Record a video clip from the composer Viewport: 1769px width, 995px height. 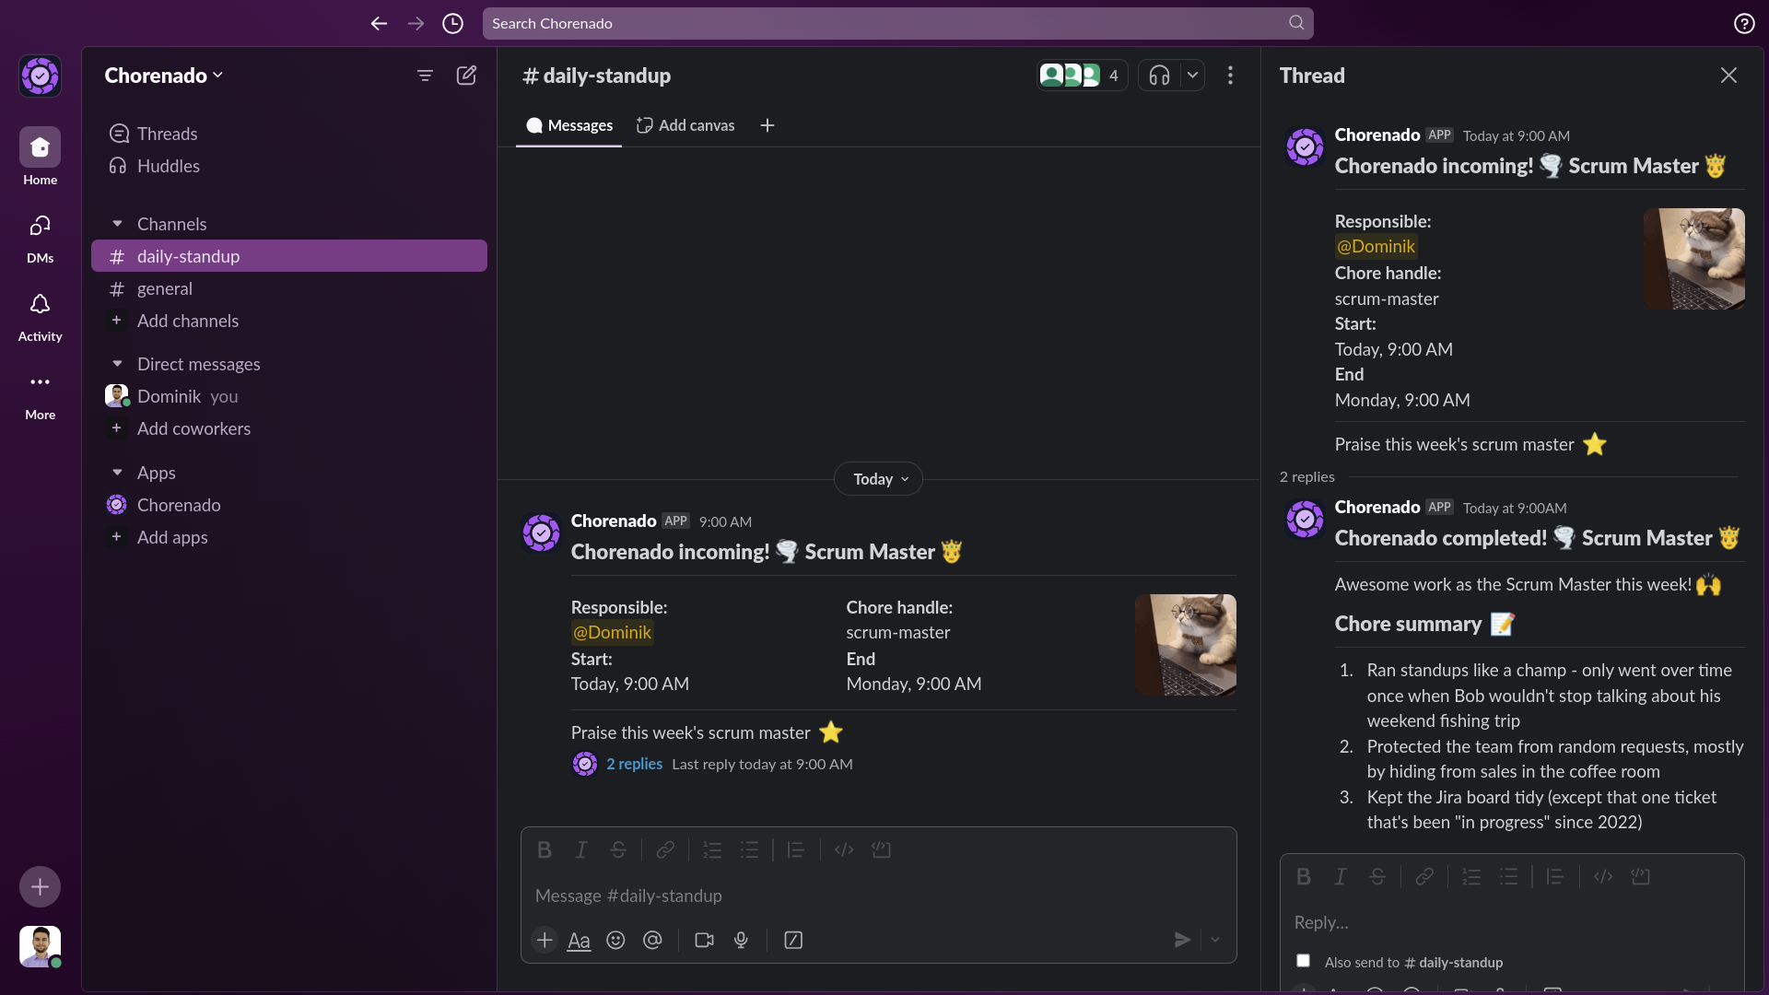704,941
